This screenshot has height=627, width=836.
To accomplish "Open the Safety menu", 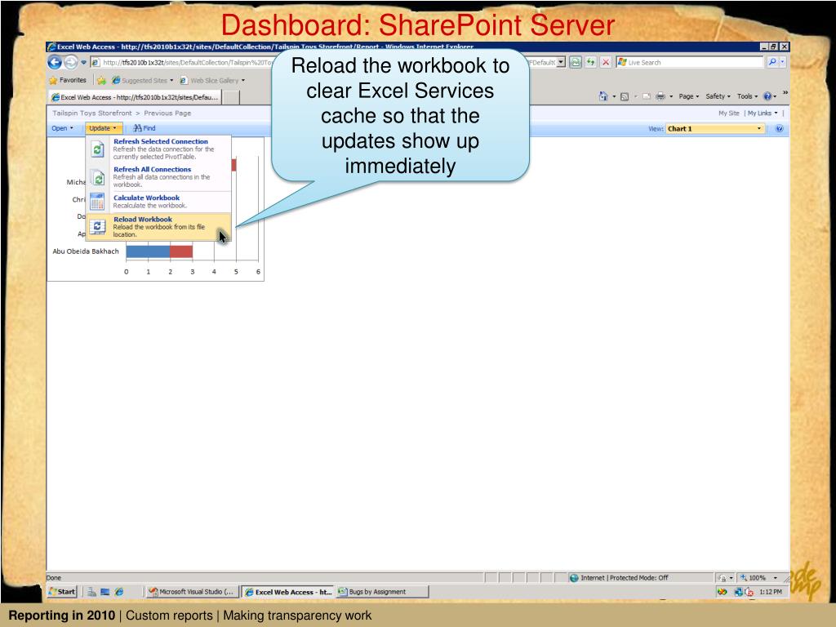I will tap(718, 96).
